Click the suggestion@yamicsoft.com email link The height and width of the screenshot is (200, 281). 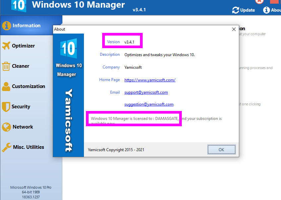149,104
